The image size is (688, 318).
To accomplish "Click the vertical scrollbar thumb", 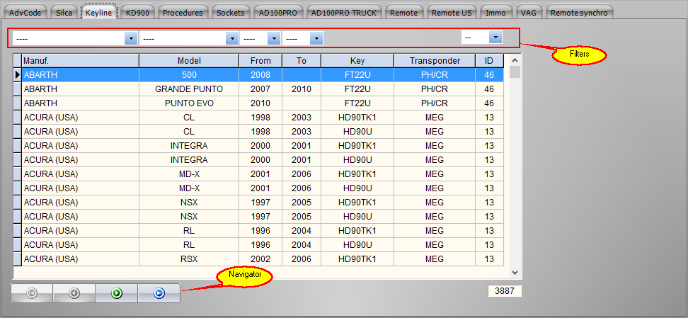I will [515, 72].
